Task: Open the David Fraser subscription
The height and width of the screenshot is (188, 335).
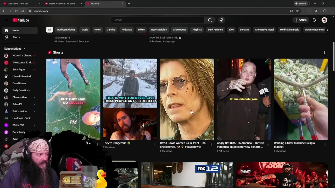Action: (x=20, y=84)
